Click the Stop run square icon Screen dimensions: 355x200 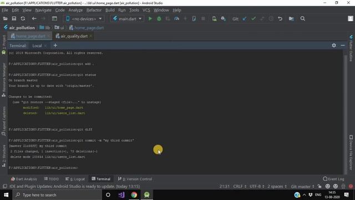[203, 19]
